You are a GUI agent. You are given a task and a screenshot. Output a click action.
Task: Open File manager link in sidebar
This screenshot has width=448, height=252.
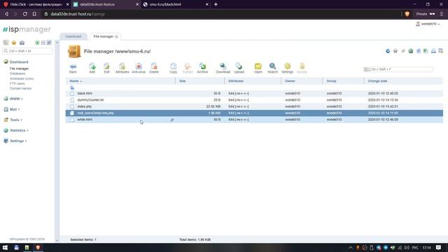coord(19,69)
